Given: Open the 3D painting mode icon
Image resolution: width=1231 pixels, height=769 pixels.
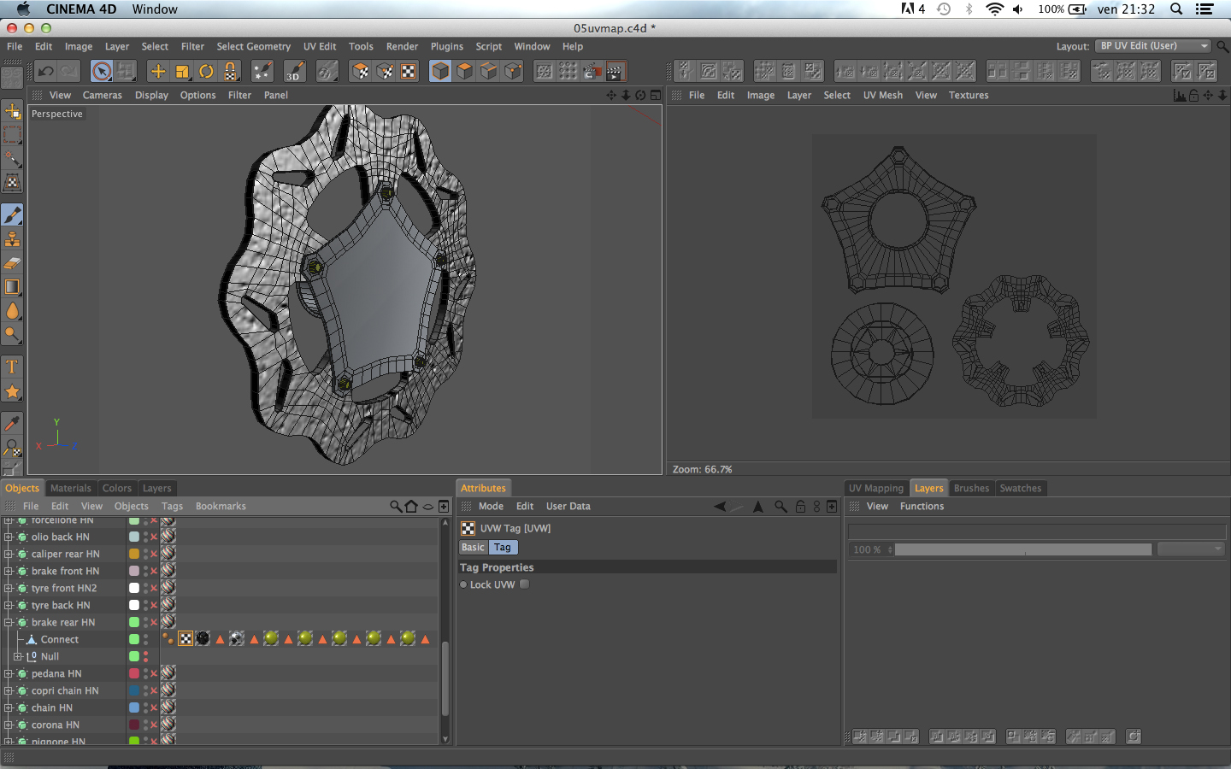Looking at the screenshot, I should [294, 72].
